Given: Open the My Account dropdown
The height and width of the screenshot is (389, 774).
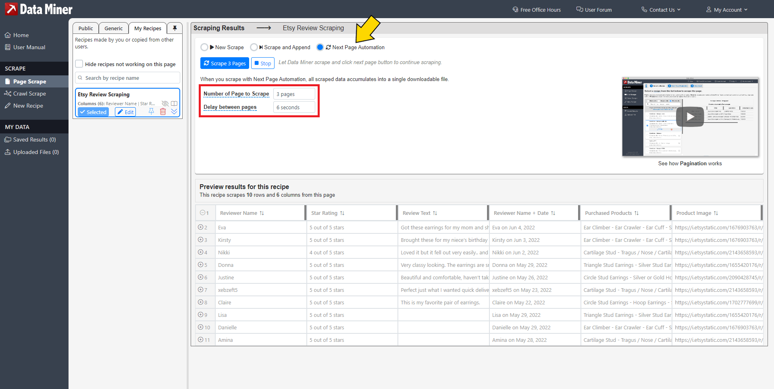Looking at the screenshot, I should coord(727,10).
